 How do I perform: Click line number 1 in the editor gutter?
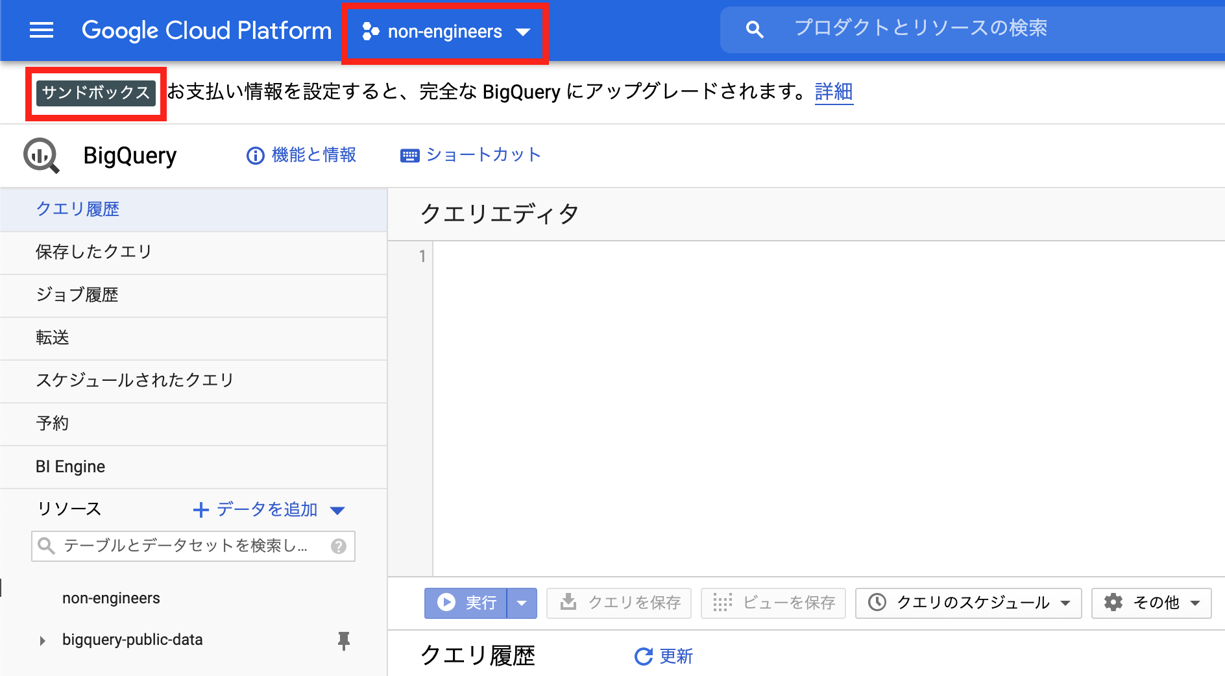[422, 256]
